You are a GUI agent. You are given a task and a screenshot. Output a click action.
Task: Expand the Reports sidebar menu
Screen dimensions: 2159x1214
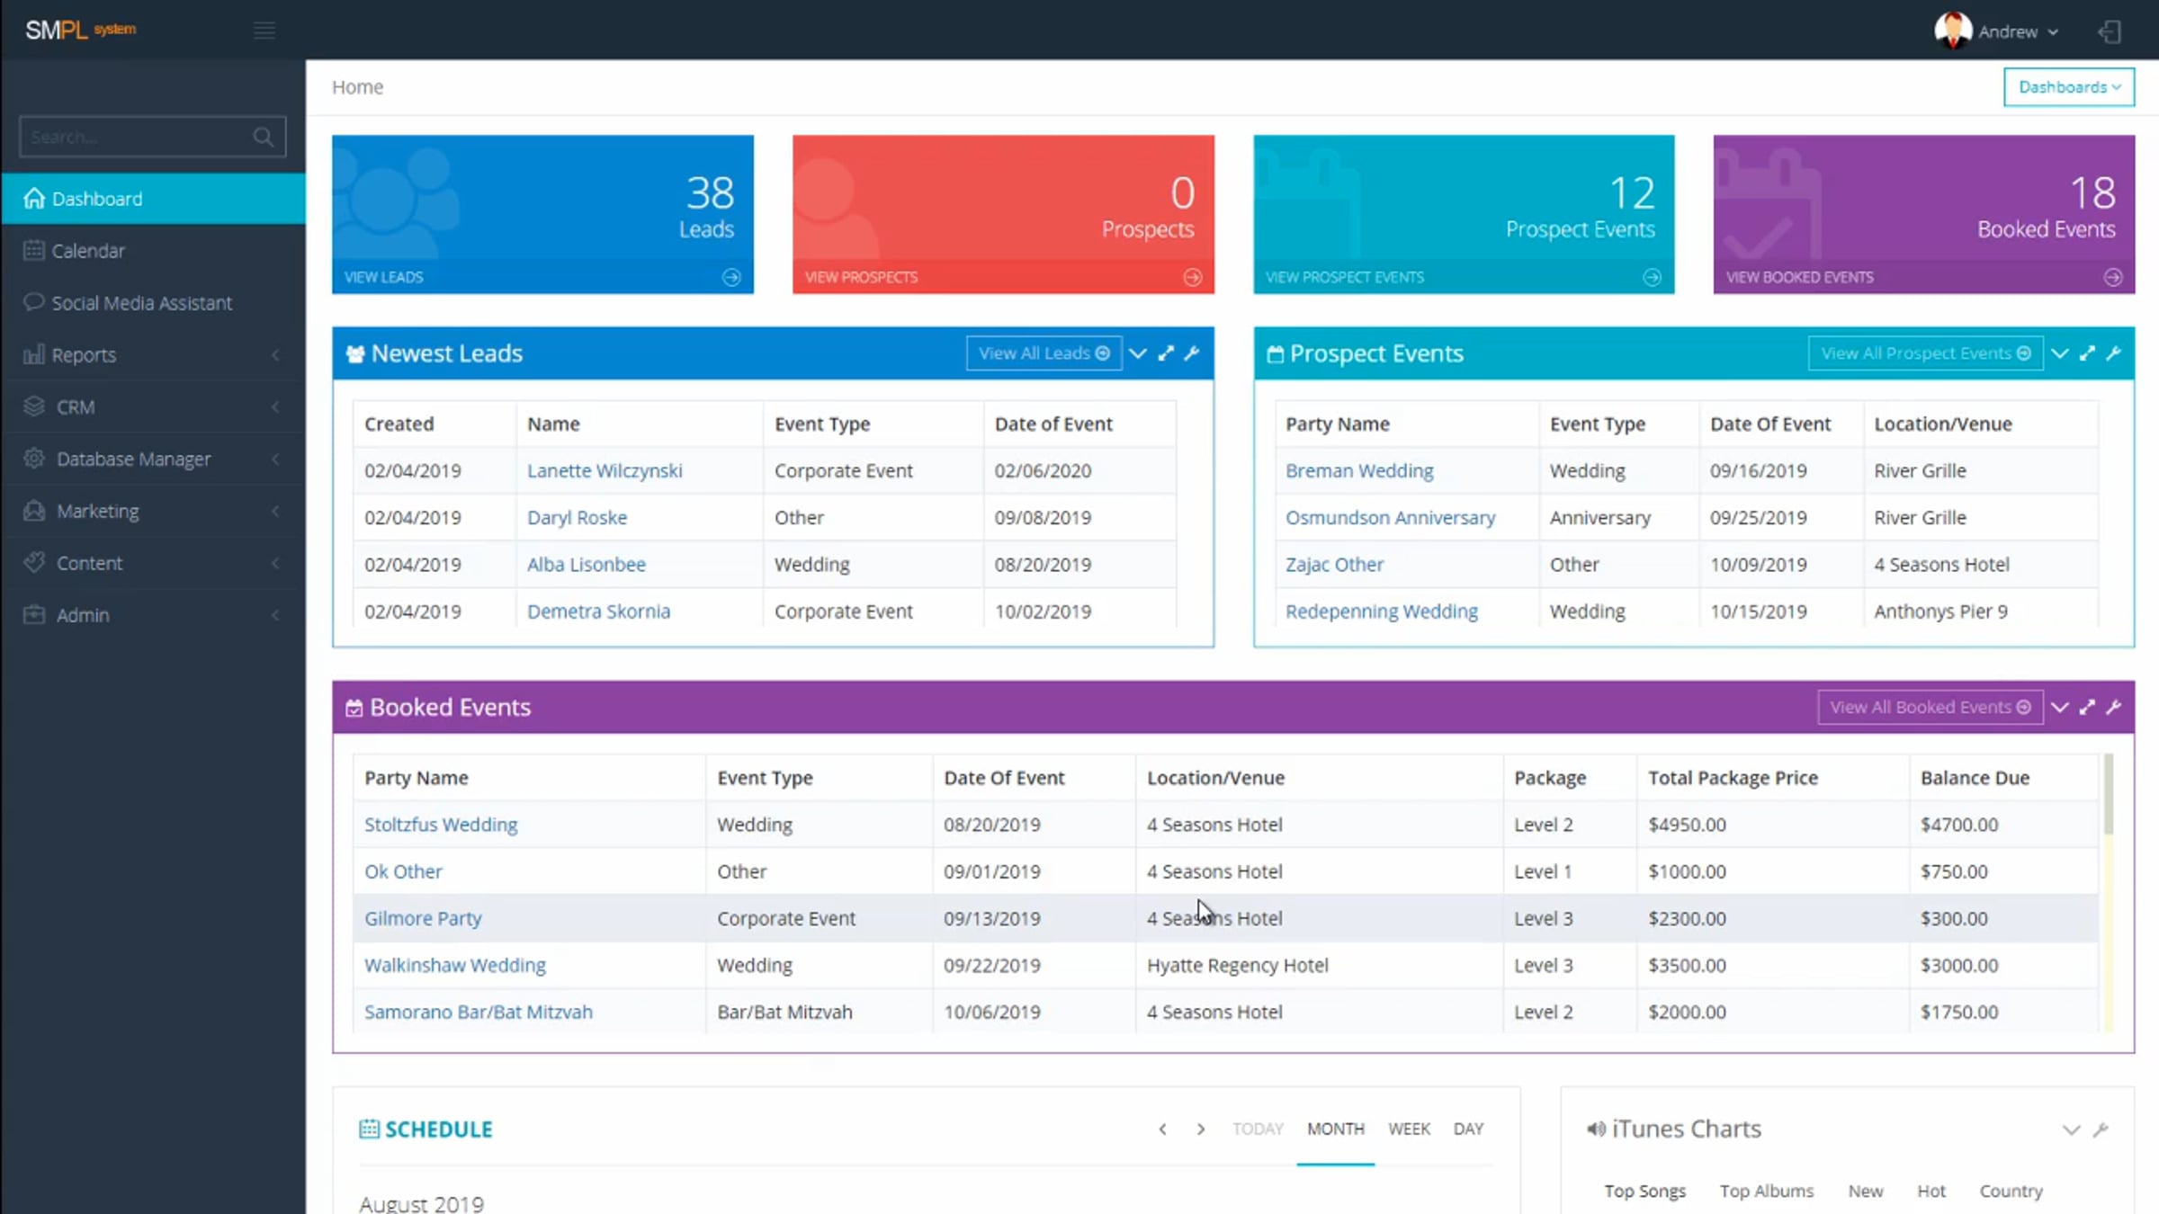click(153, 355)
